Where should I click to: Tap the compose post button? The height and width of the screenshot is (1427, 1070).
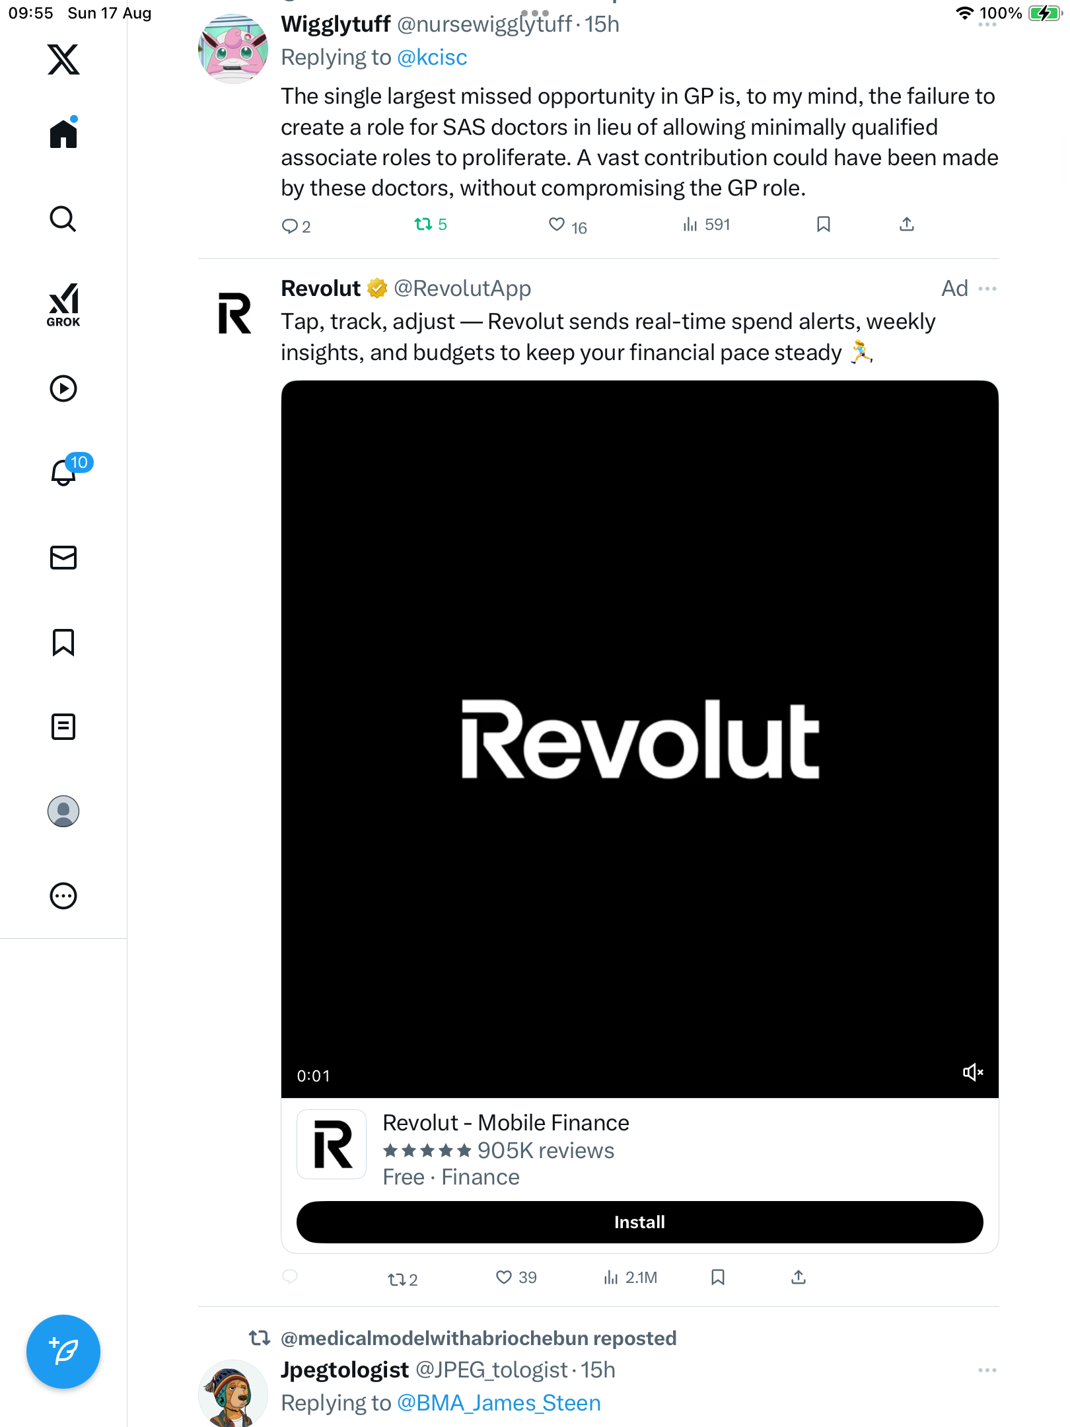pos(63,1352)
